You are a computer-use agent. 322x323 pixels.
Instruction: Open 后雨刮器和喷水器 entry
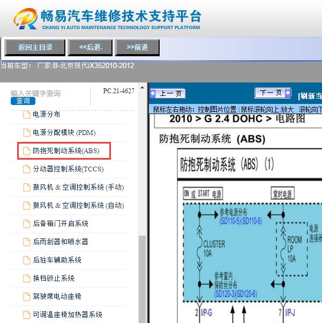61,242
